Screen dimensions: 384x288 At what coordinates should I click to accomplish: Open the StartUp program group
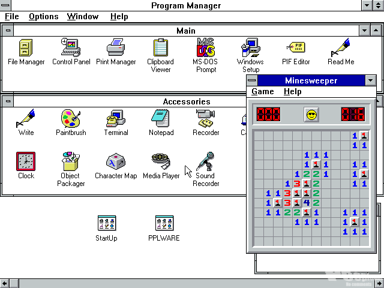click(107, 223)
